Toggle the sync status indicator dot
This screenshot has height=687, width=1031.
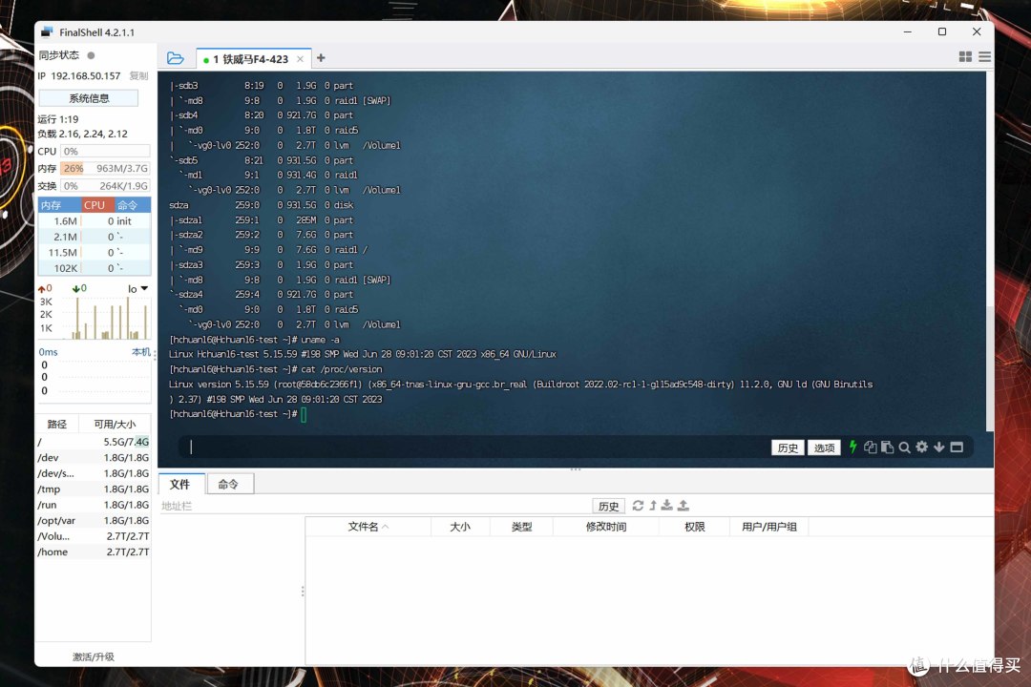91,55
